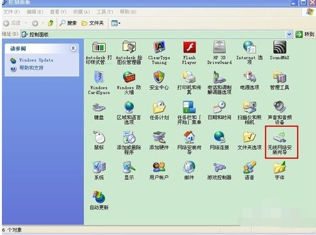The height and width of the screenshot is (235, 316).
Task: Open SoundMAX control panel icon
Action: point(279,47)
